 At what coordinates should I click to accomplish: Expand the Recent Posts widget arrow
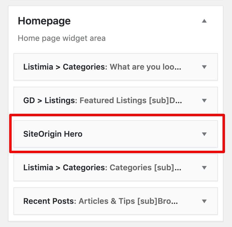pos(204,201)
